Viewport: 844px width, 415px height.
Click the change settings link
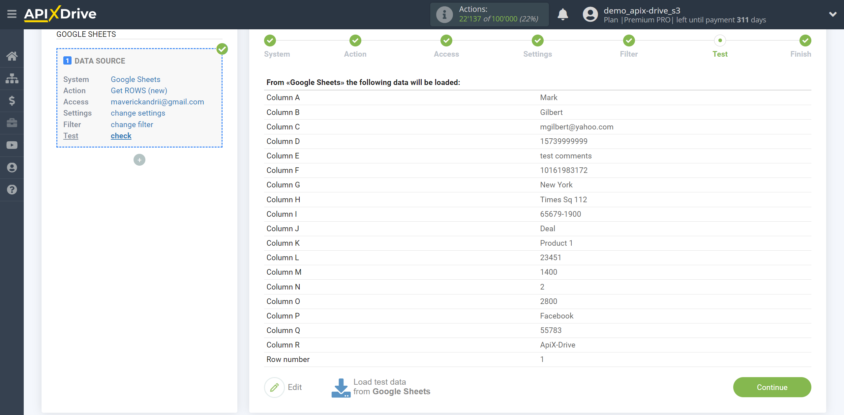pos(137,113)
